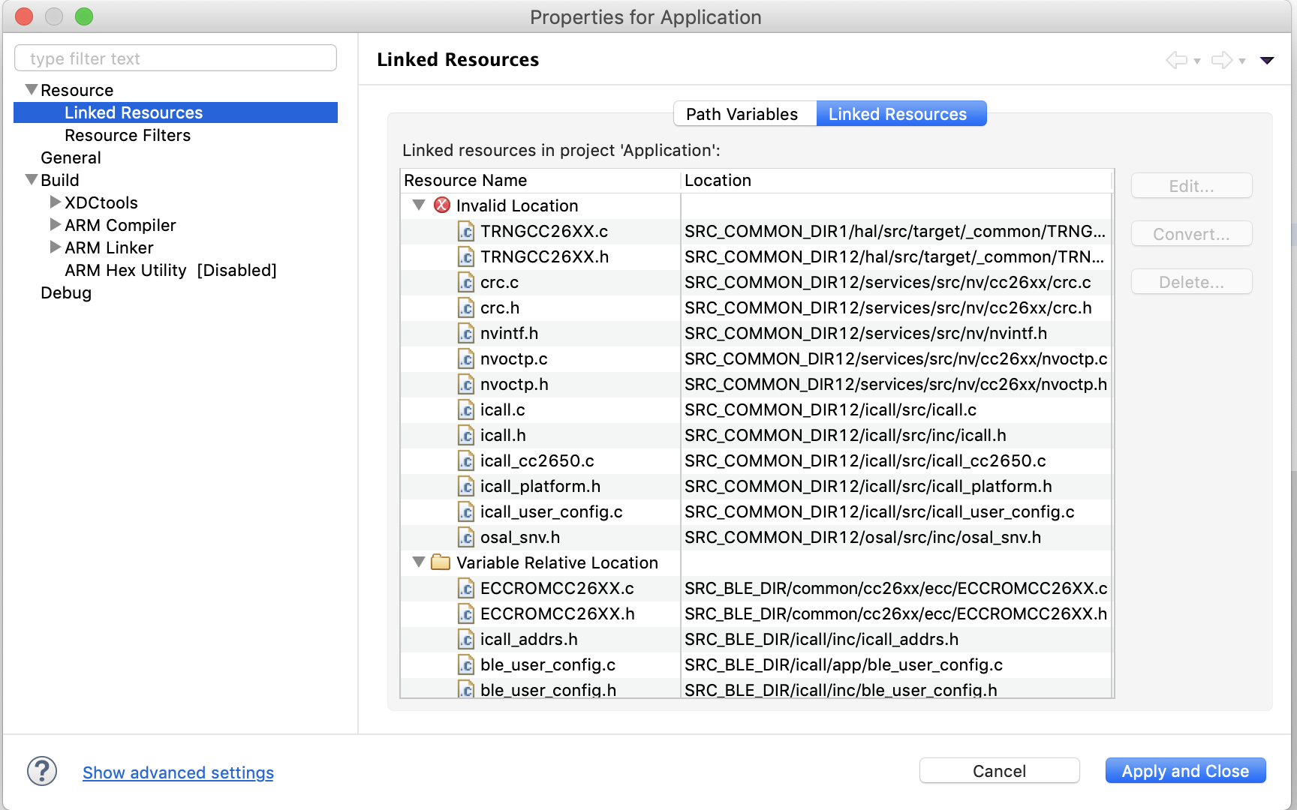Select the location path of icall_platform.h

click(x=868, y=486)
